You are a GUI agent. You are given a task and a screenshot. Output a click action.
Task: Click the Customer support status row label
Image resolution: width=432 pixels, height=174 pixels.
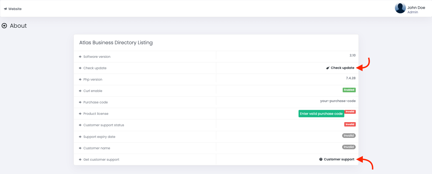pyautogui.click(x=104, y=125)
